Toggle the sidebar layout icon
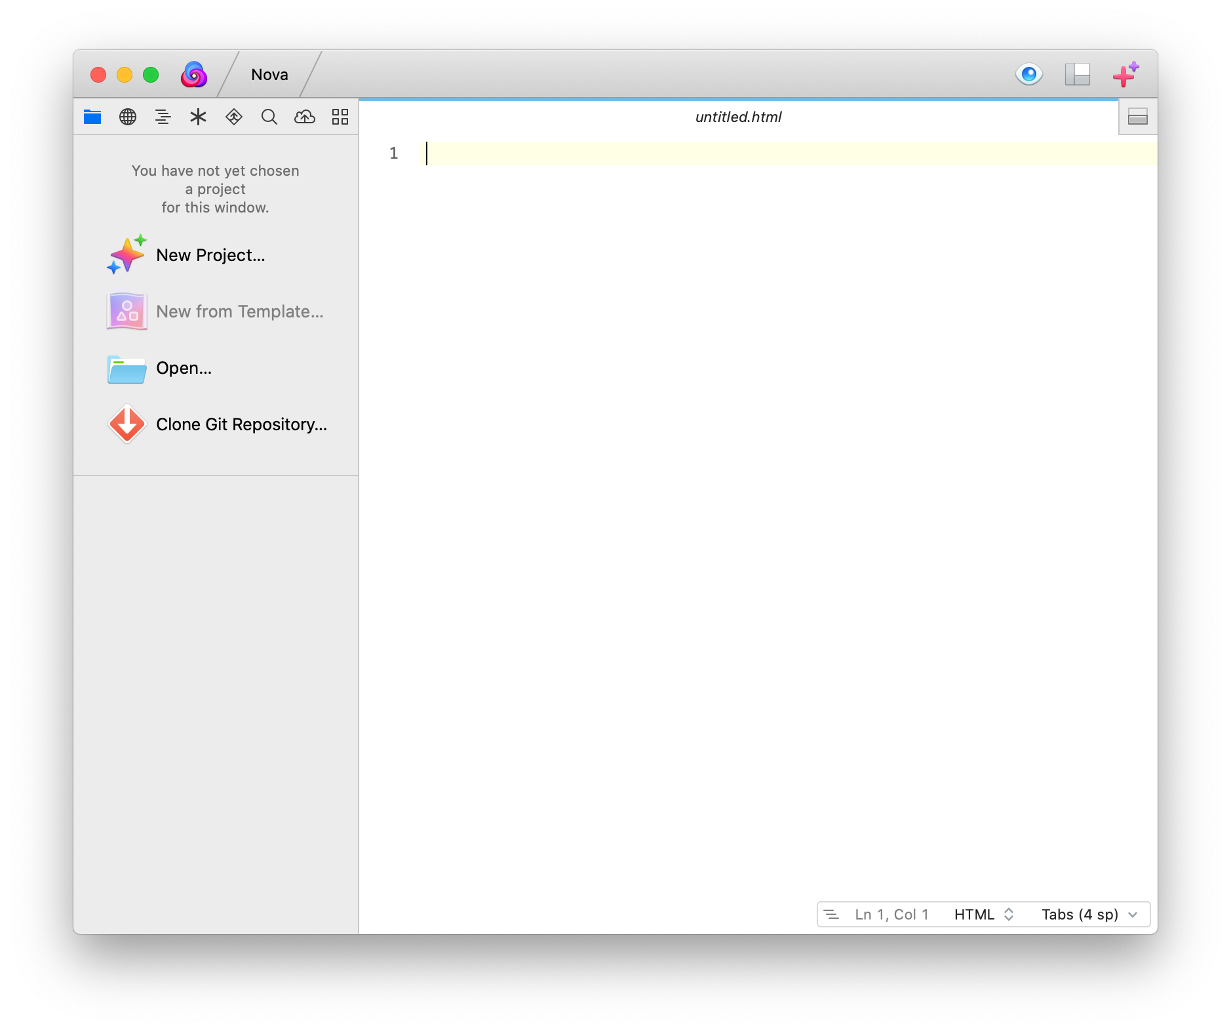This screenshot has width=1231, height=1031. pos(1077,74)
